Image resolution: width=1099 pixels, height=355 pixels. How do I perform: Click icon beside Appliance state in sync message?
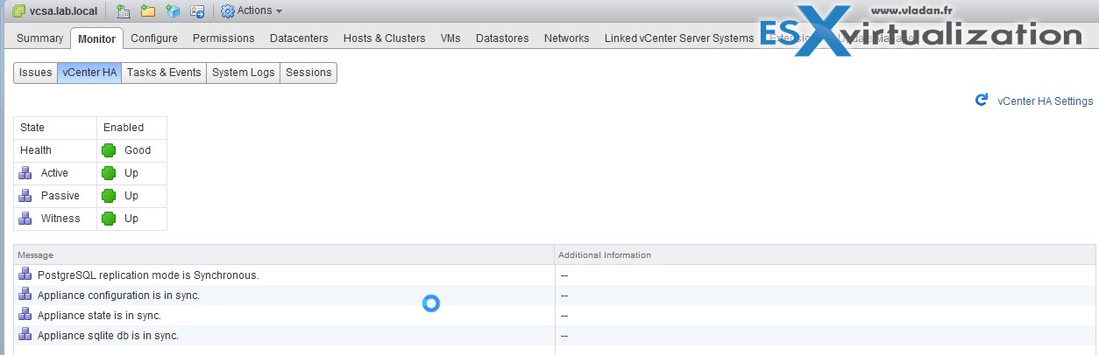click(x=25, y=315)
